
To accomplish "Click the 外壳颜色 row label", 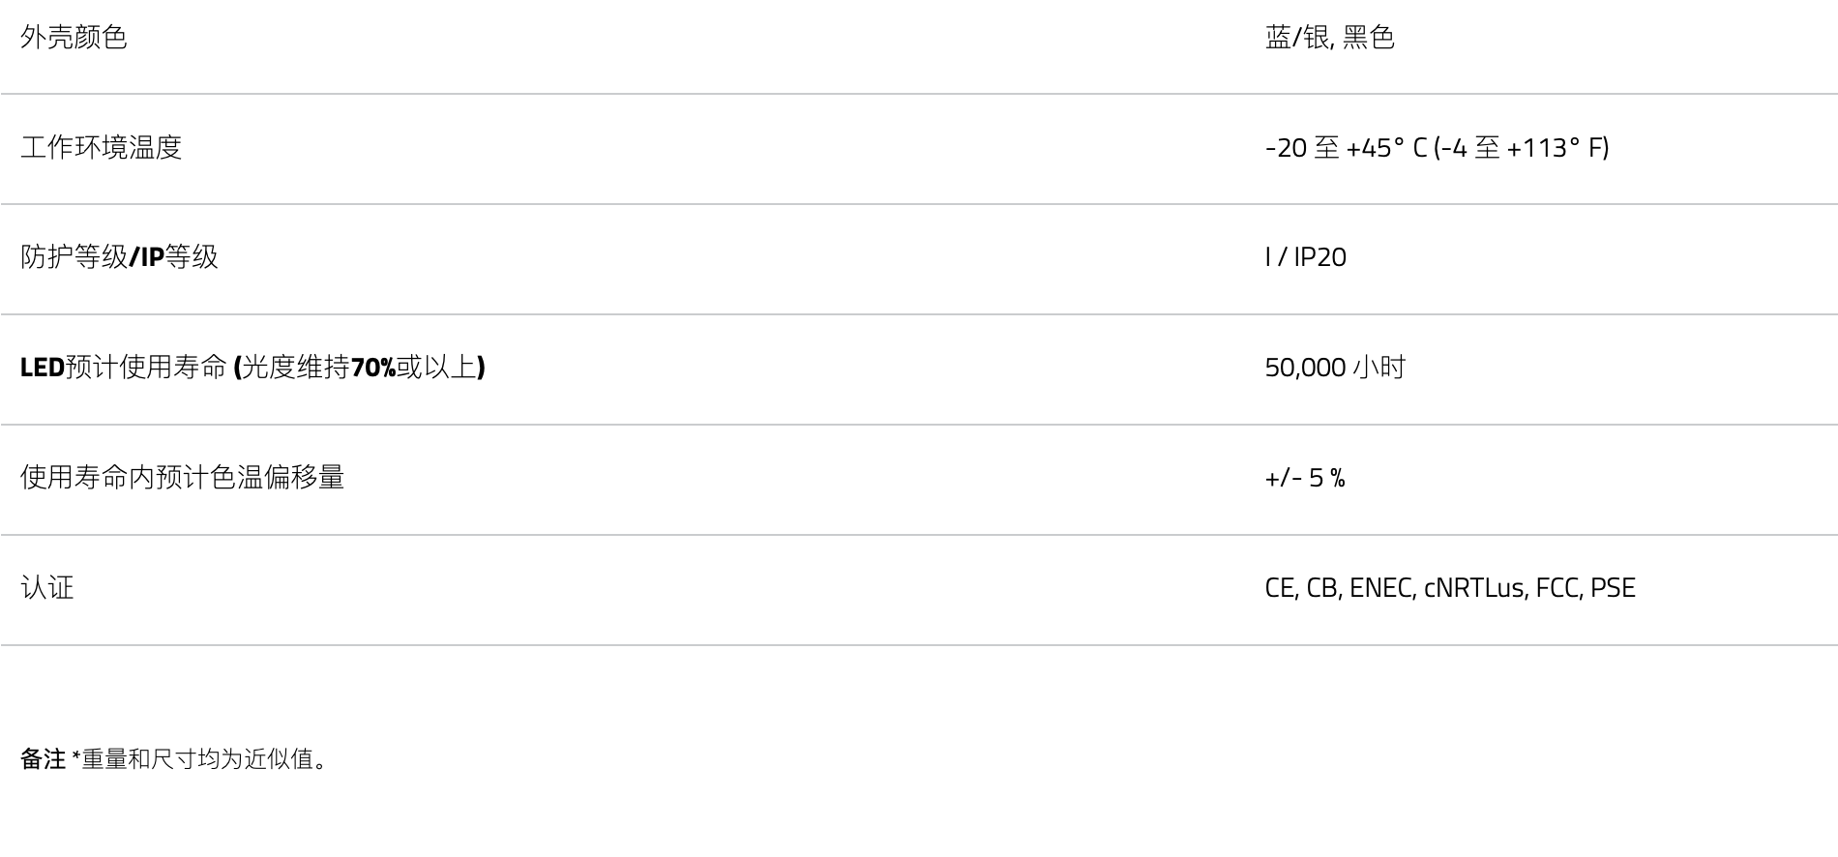I will point(74,38).
